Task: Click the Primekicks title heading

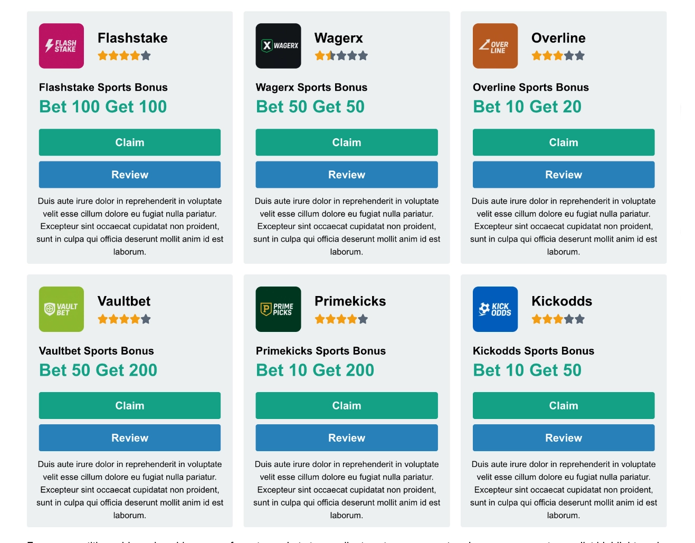Action: 350,301
